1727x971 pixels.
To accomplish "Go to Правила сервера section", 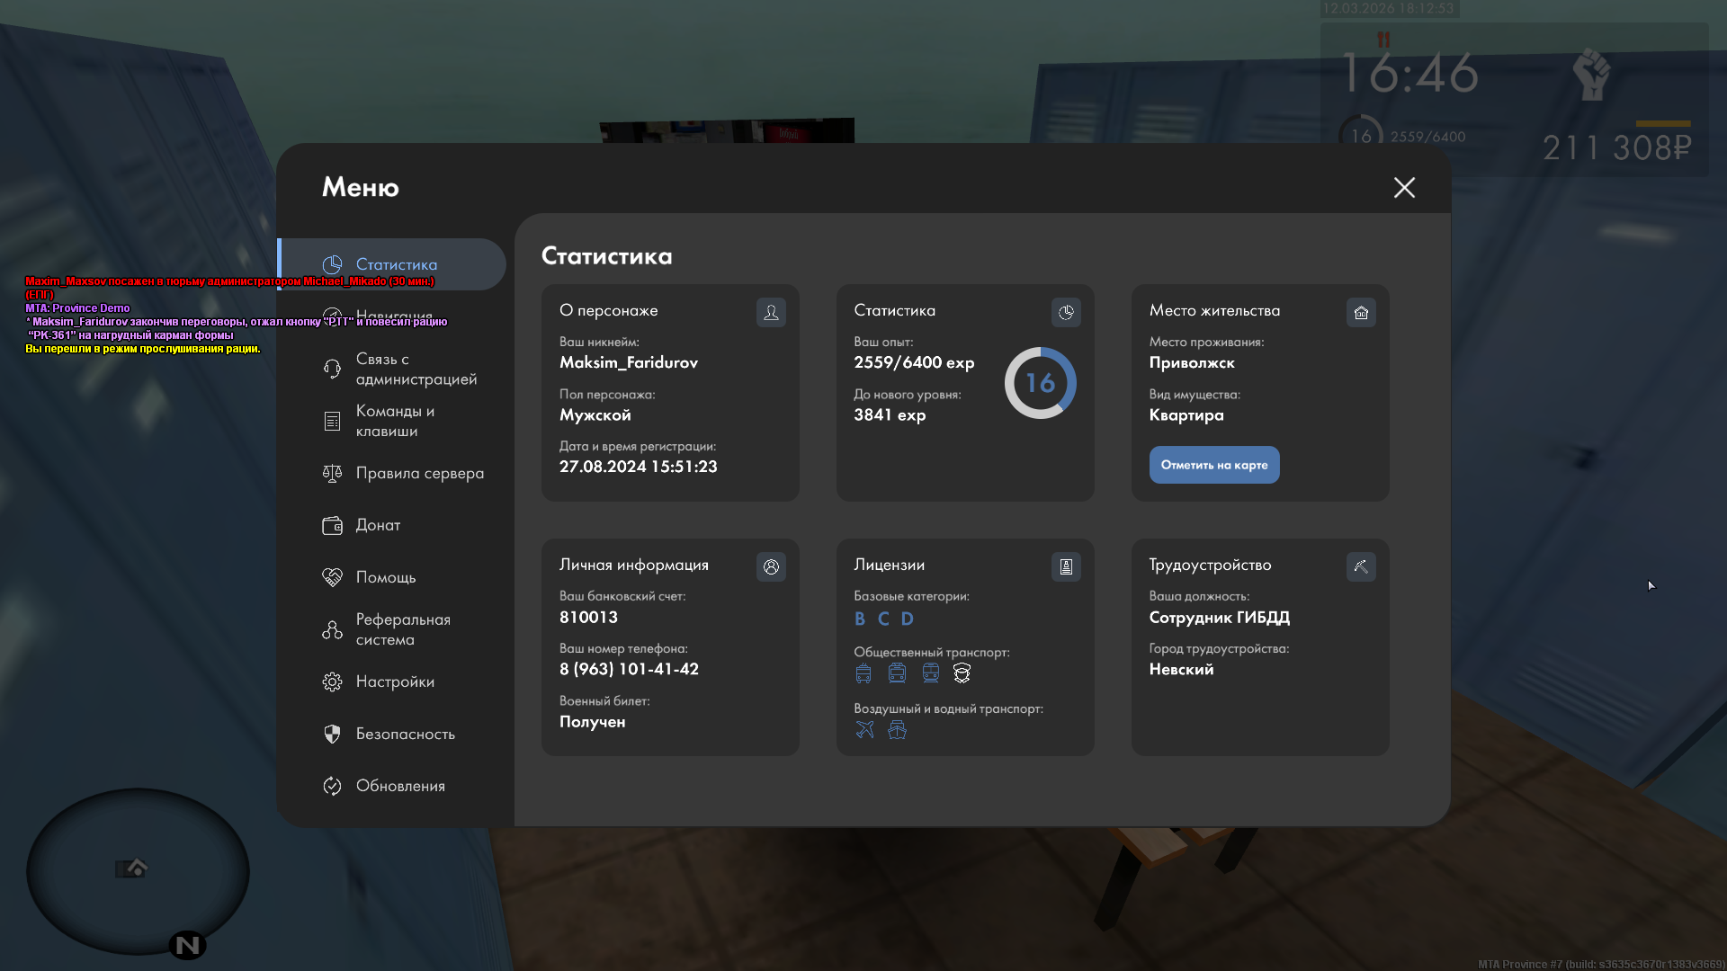I will pos(418,473).
